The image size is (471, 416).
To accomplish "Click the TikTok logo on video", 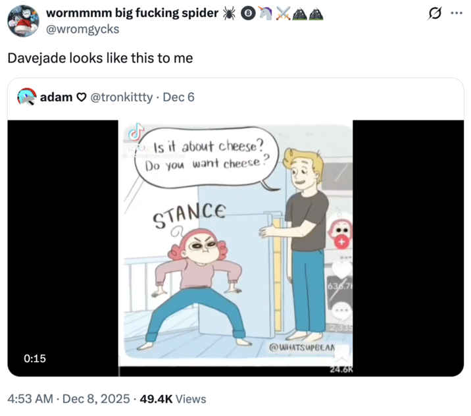I will [x=136, y=132].
